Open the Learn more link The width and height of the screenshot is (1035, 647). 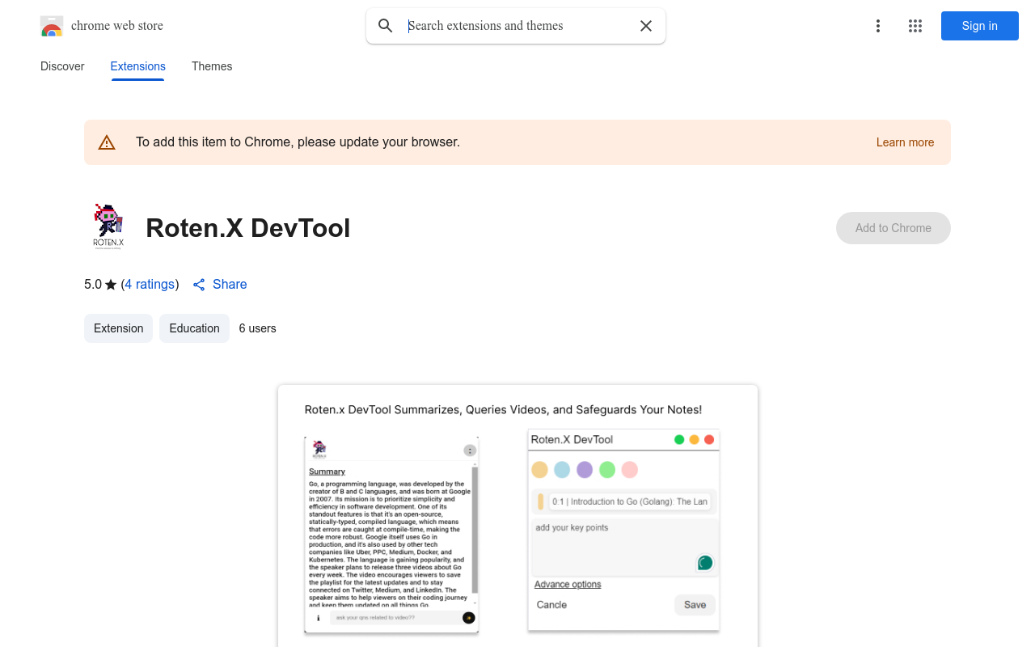905,142
